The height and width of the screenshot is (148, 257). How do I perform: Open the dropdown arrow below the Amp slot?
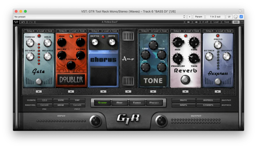tap(128, 92)
